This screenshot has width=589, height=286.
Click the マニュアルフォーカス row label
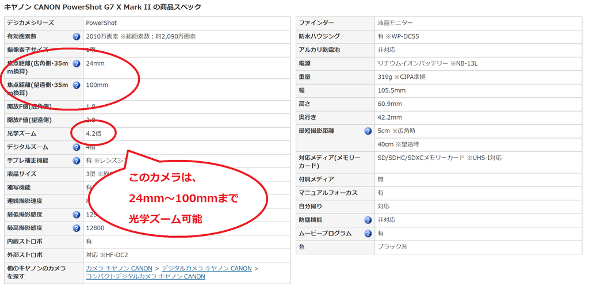(x=328, y=193)
